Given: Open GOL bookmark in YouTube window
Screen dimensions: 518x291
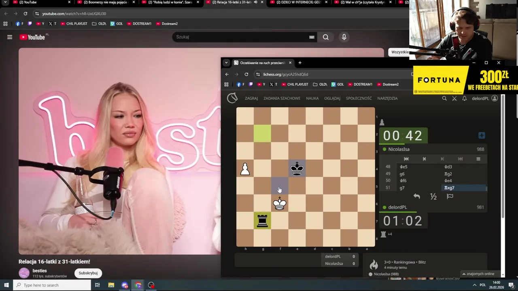Looking at the screenshot, I should tap(117, 23).
